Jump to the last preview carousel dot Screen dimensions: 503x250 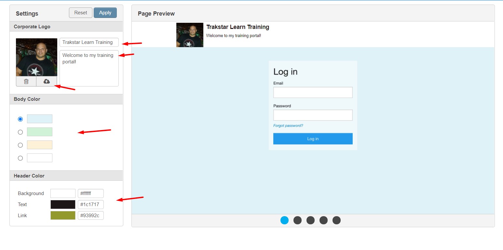[x=336, y=220]
